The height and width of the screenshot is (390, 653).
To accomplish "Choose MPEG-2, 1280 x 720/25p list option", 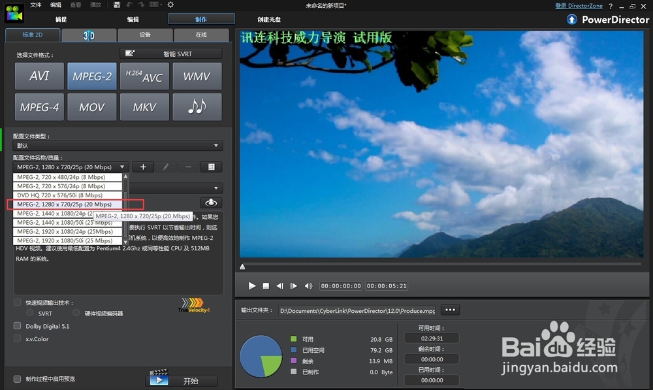I will coord(67,204).
